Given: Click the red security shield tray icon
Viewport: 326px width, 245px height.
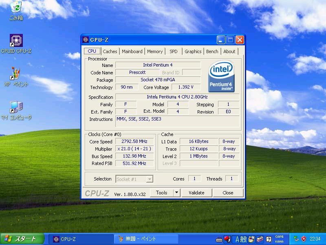Looking at the screenshot, I should tap(304, 239).
